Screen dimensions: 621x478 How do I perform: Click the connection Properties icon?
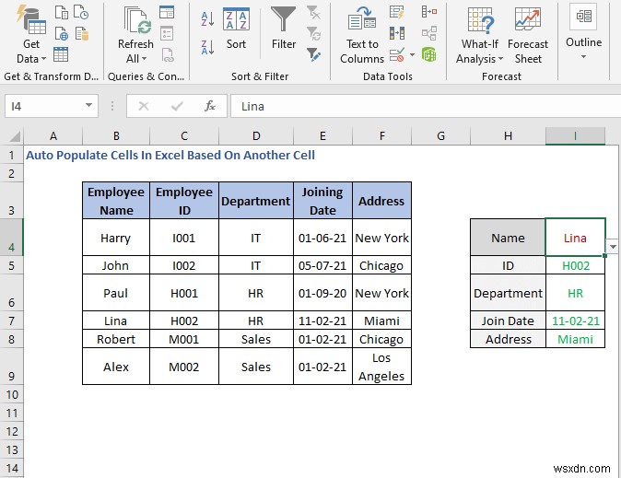(167, 34)
